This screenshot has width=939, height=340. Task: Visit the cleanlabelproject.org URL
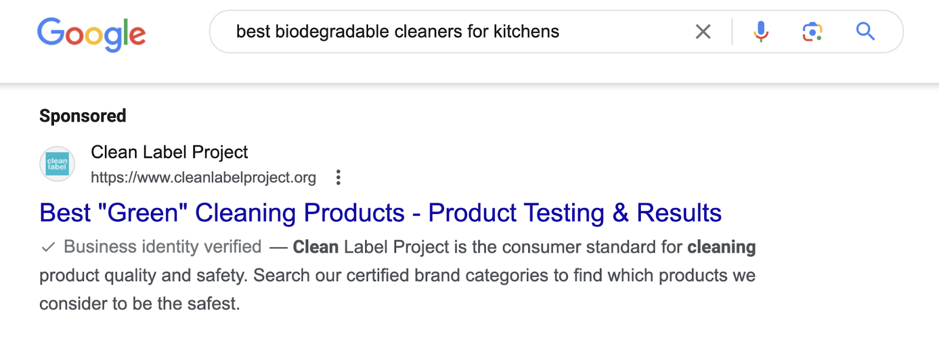pyautogui.click(x=203, y=178)
